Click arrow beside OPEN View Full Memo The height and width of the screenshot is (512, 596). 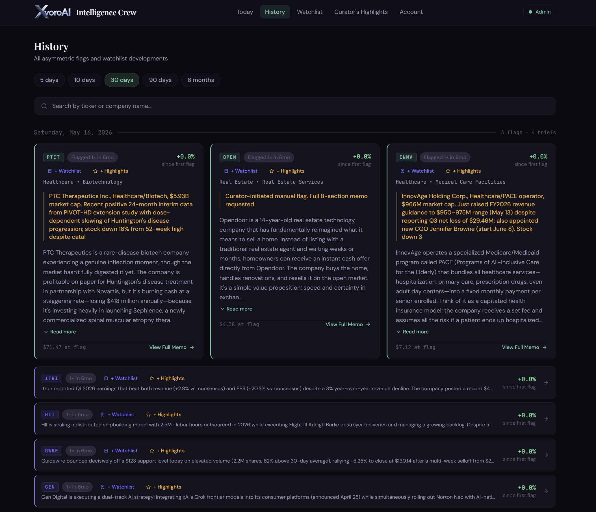pyautogui.click(x=368, y=324)
